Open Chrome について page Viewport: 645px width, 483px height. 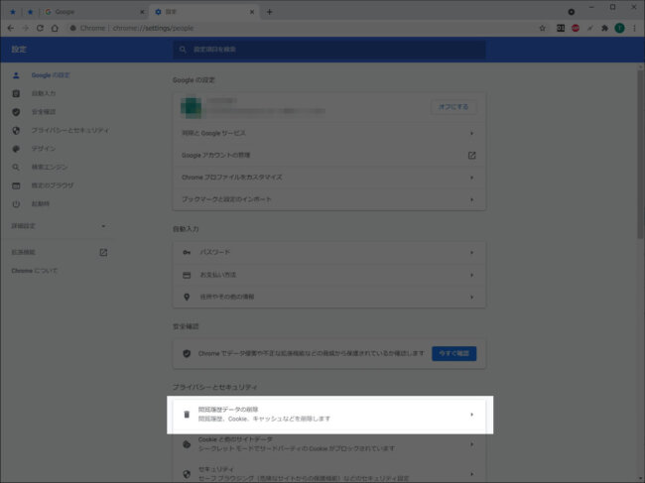pos(34,271)
